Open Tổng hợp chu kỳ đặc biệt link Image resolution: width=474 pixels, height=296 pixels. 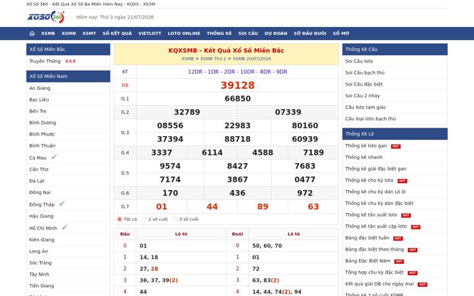pyautogui.click(x=375, y=272)
